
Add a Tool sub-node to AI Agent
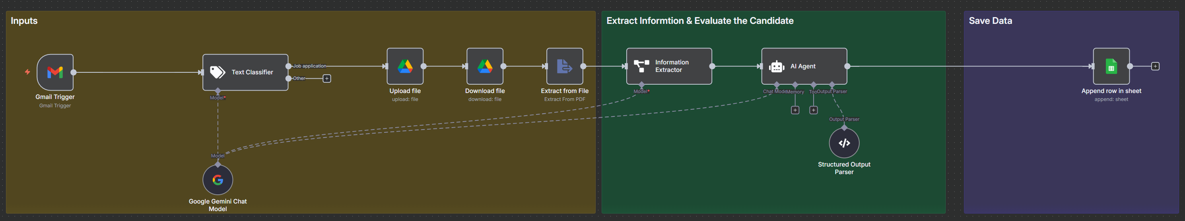pyautogui.click(x=813, y=110)
